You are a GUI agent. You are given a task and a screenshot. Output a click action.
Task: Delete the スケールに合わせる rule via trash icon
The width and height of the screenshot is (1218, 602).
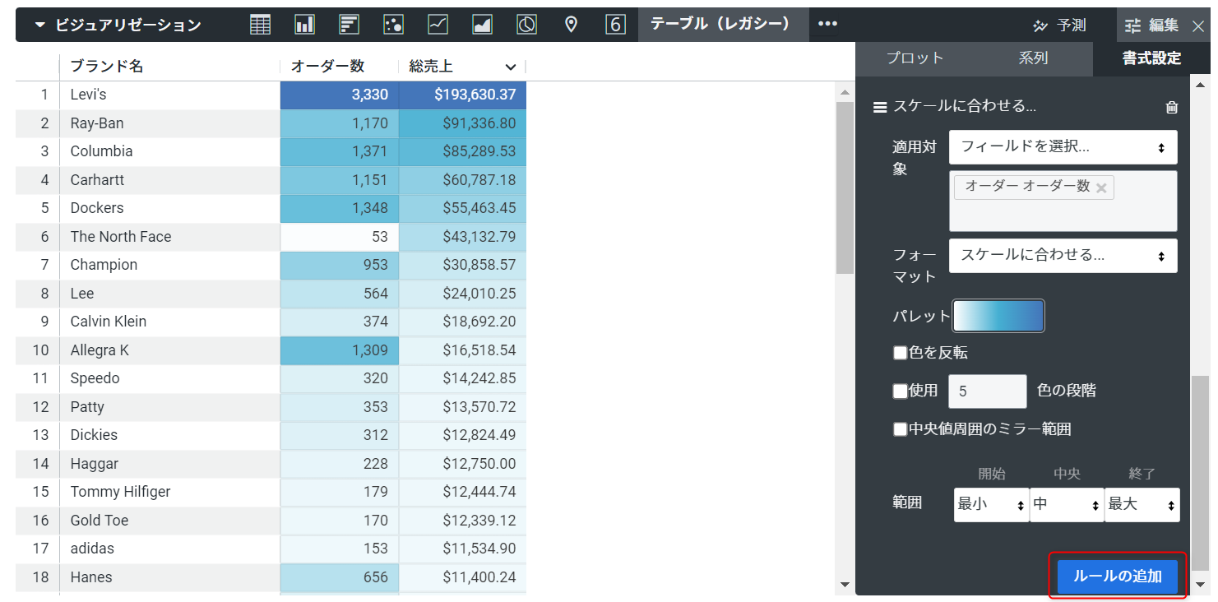[x=1172, y=107]
